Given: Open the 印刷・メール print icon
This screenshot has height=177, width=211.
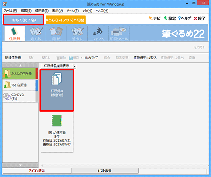Looking at the screenshot, I should coord(119,34).
